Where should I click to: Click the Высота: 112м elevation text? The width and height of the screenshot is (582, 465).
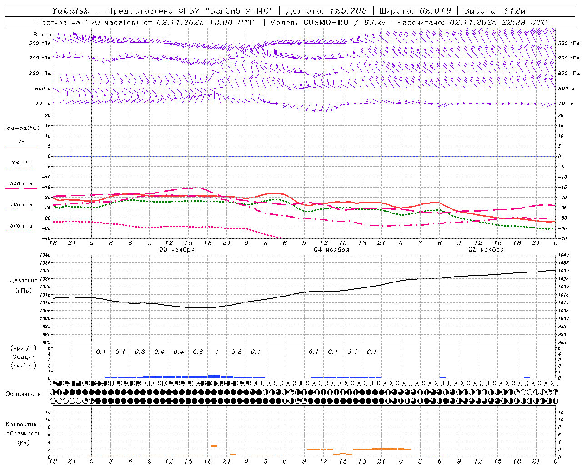(494, 11)
